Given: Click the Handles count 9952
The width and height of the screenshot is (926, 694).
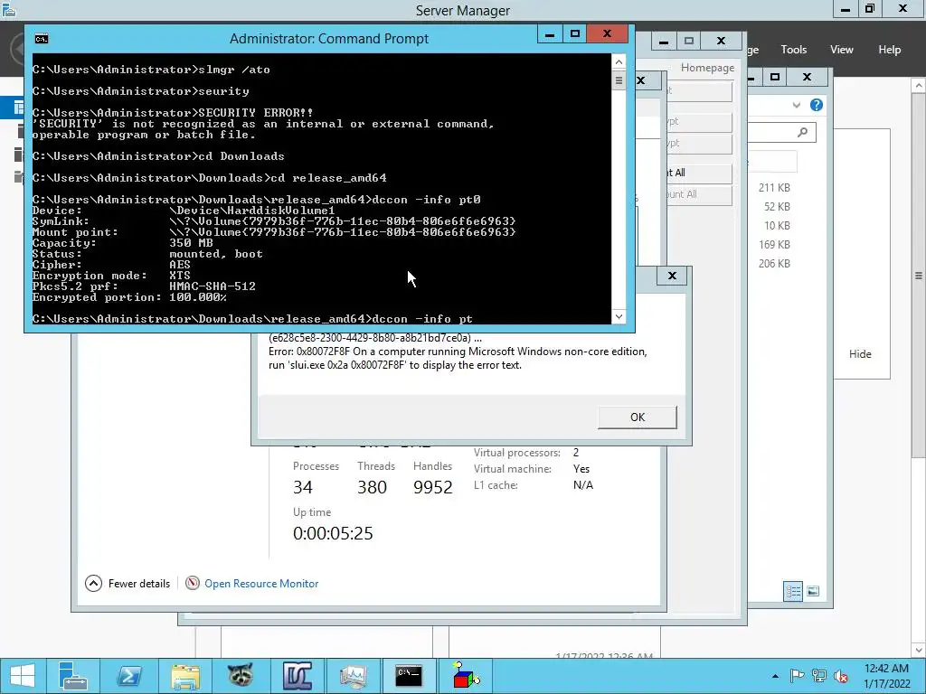Looking at the screenshot, I should point(433,487).
